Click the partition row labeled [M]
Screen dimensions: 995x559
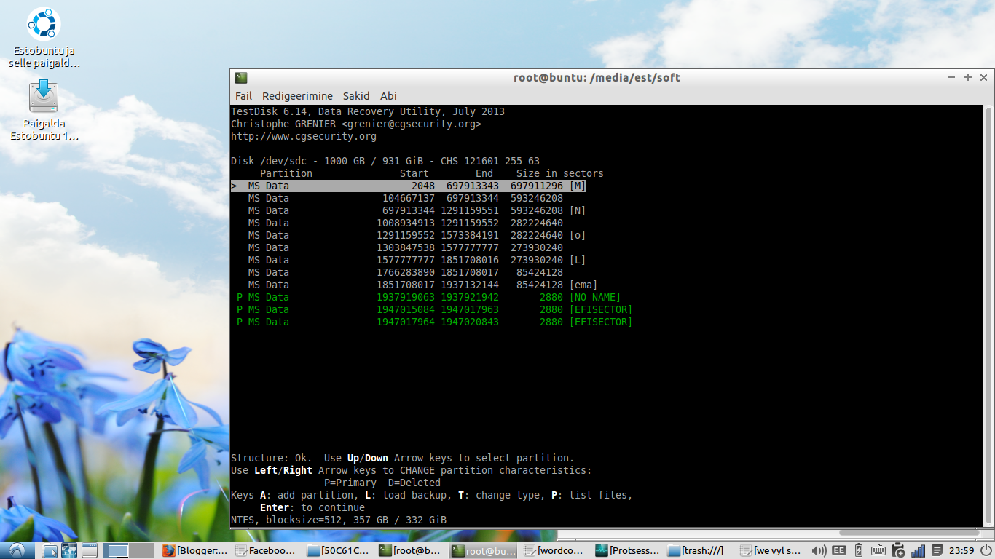click(x=409, y=186)
